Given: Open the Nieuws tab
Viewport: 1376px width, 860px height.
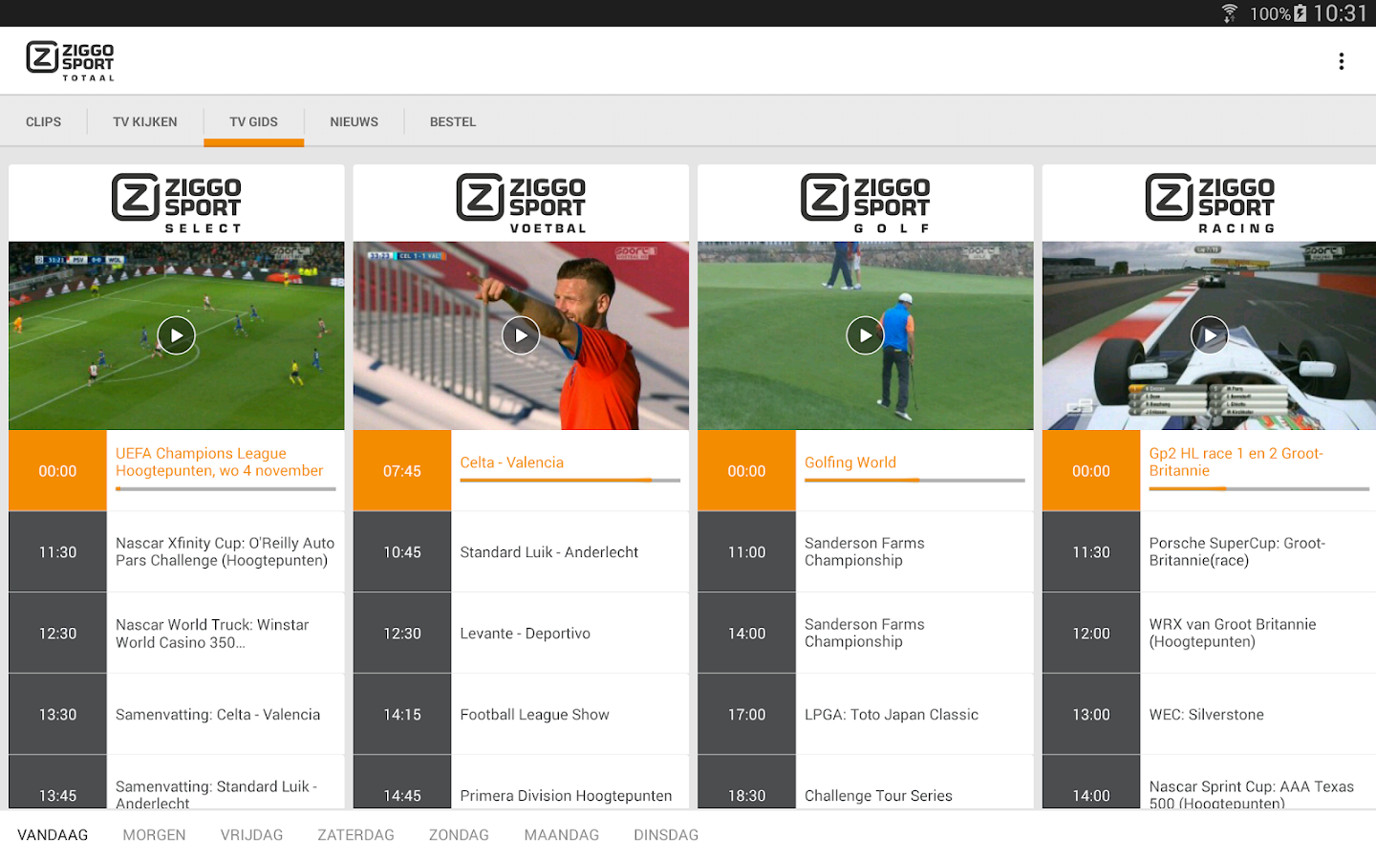Looking at the screenshot, I should (354, 121).
